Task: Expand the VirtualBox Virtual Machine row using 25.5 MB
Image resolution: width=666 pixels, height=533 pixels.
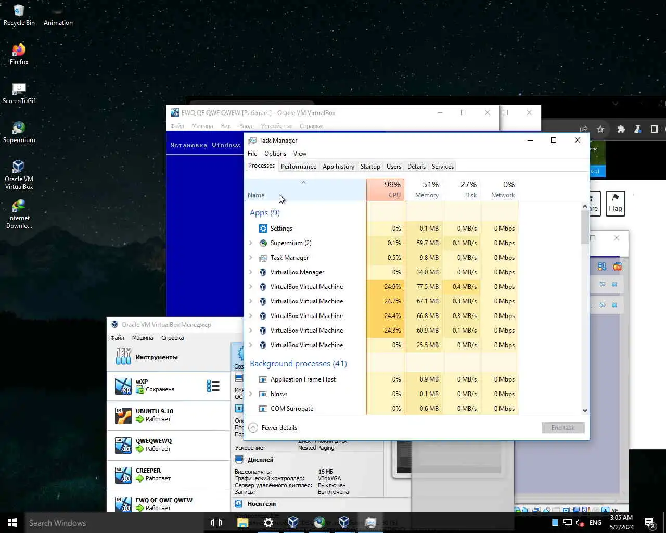Action: coord(251,345)
